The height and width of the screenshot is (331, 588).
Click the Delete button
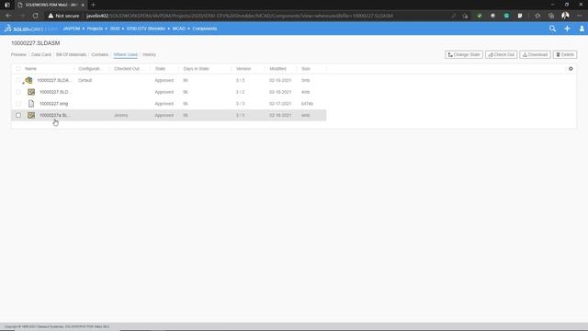(565, 55)
